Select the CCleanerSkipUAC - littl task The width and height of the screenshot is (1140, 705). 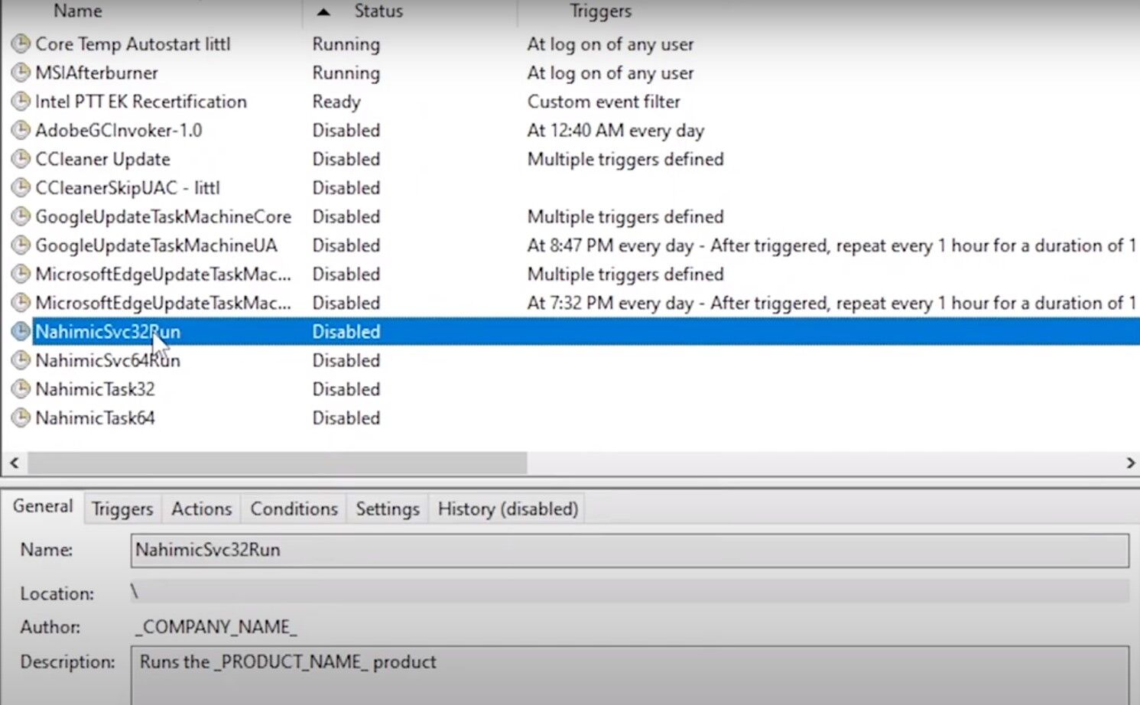[x=128, y=188]
